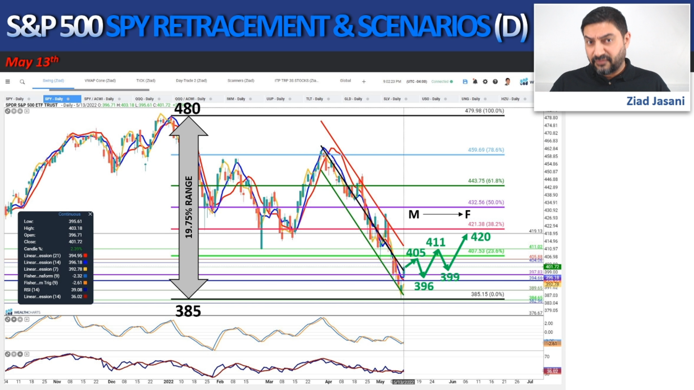Click the blue save workspace icon
Image resolution: width=694 pixels, height=390 pixels.
pos(465,82)
